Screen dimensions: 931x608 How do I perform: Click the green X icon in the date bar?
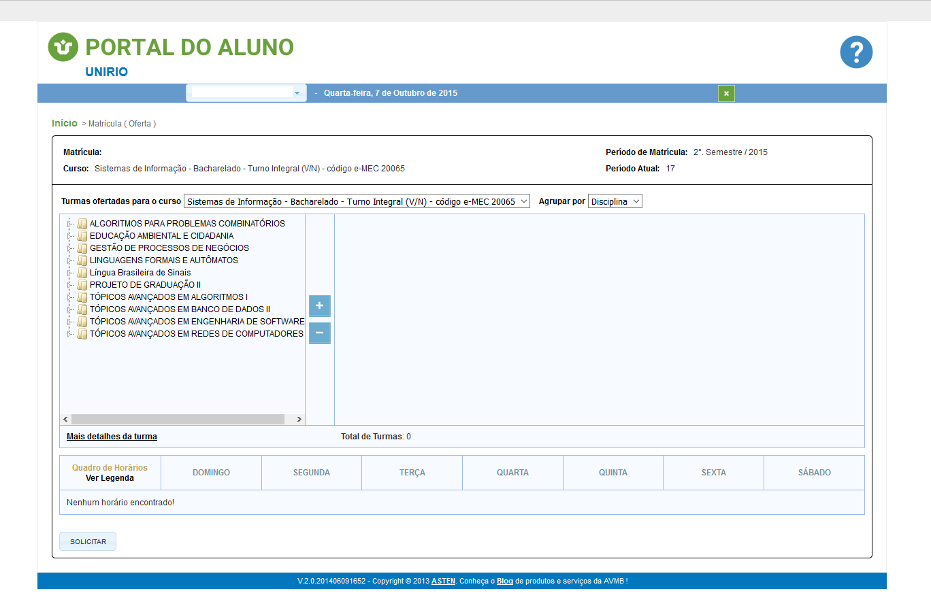click(726, 93)
